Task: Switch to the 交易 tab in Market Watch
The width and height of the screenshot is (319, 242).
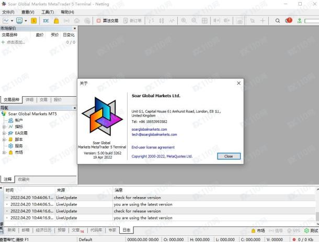Action: coord(43,100)
